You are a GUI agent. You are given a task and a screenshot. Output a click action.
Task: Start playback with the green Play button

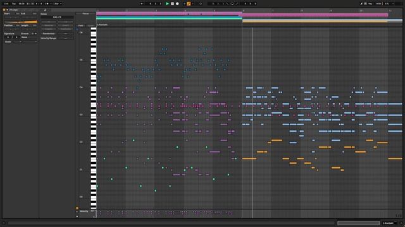167,4
